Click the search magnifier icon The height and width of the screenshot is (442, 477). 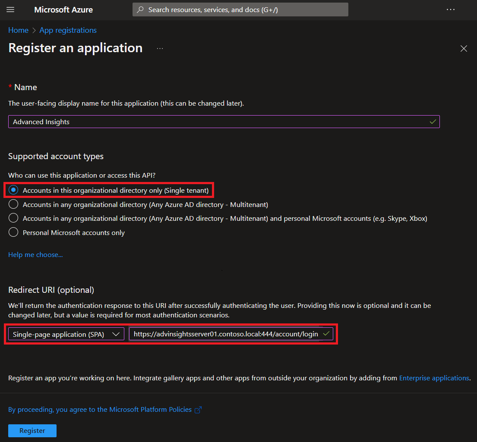pos(140,9)
